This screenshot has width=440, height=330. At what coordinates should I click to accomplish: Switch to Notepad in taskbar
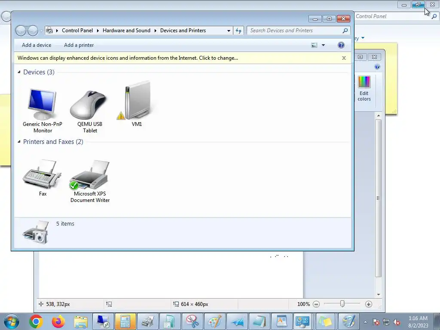pyautogui.click(x=259, y=321)
